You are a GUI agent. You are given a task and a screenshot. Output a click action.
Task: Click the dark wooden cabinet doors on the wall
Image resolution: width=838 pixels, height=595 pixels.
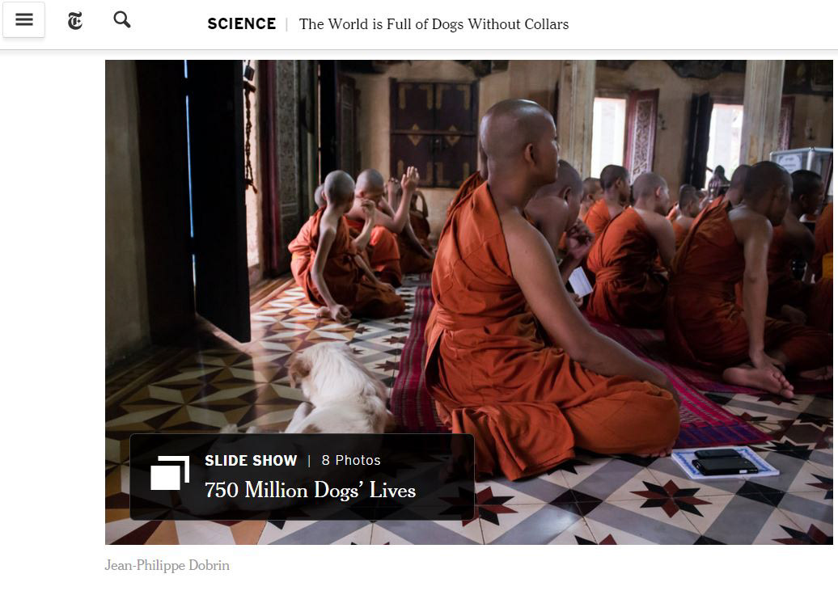434,133
